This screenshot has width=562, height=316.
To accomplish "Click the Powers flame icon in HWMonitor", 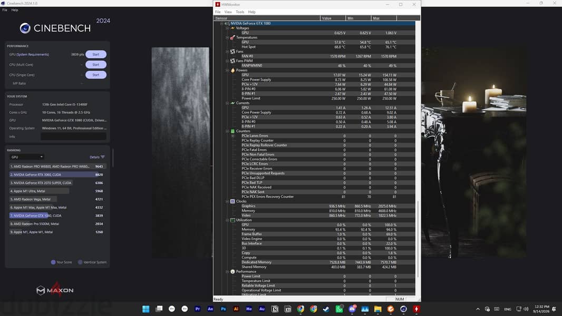I will tap(232, 70).
